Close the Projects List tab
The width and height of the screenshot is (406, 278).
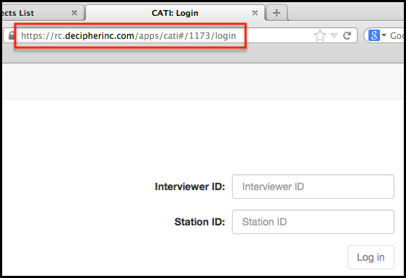[74, 13]
